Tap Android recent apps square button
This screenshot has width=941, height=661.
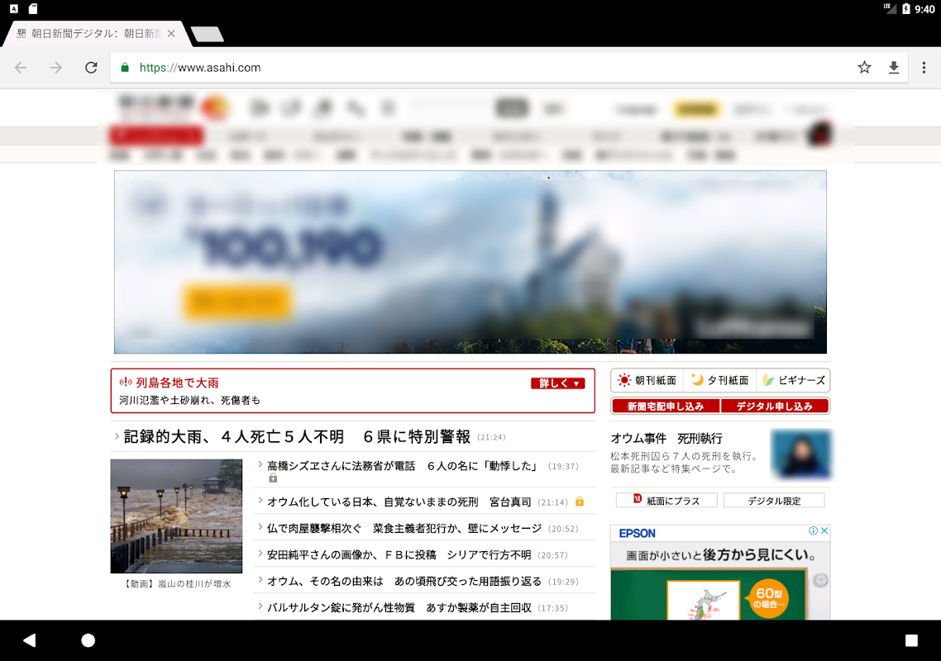911,640
